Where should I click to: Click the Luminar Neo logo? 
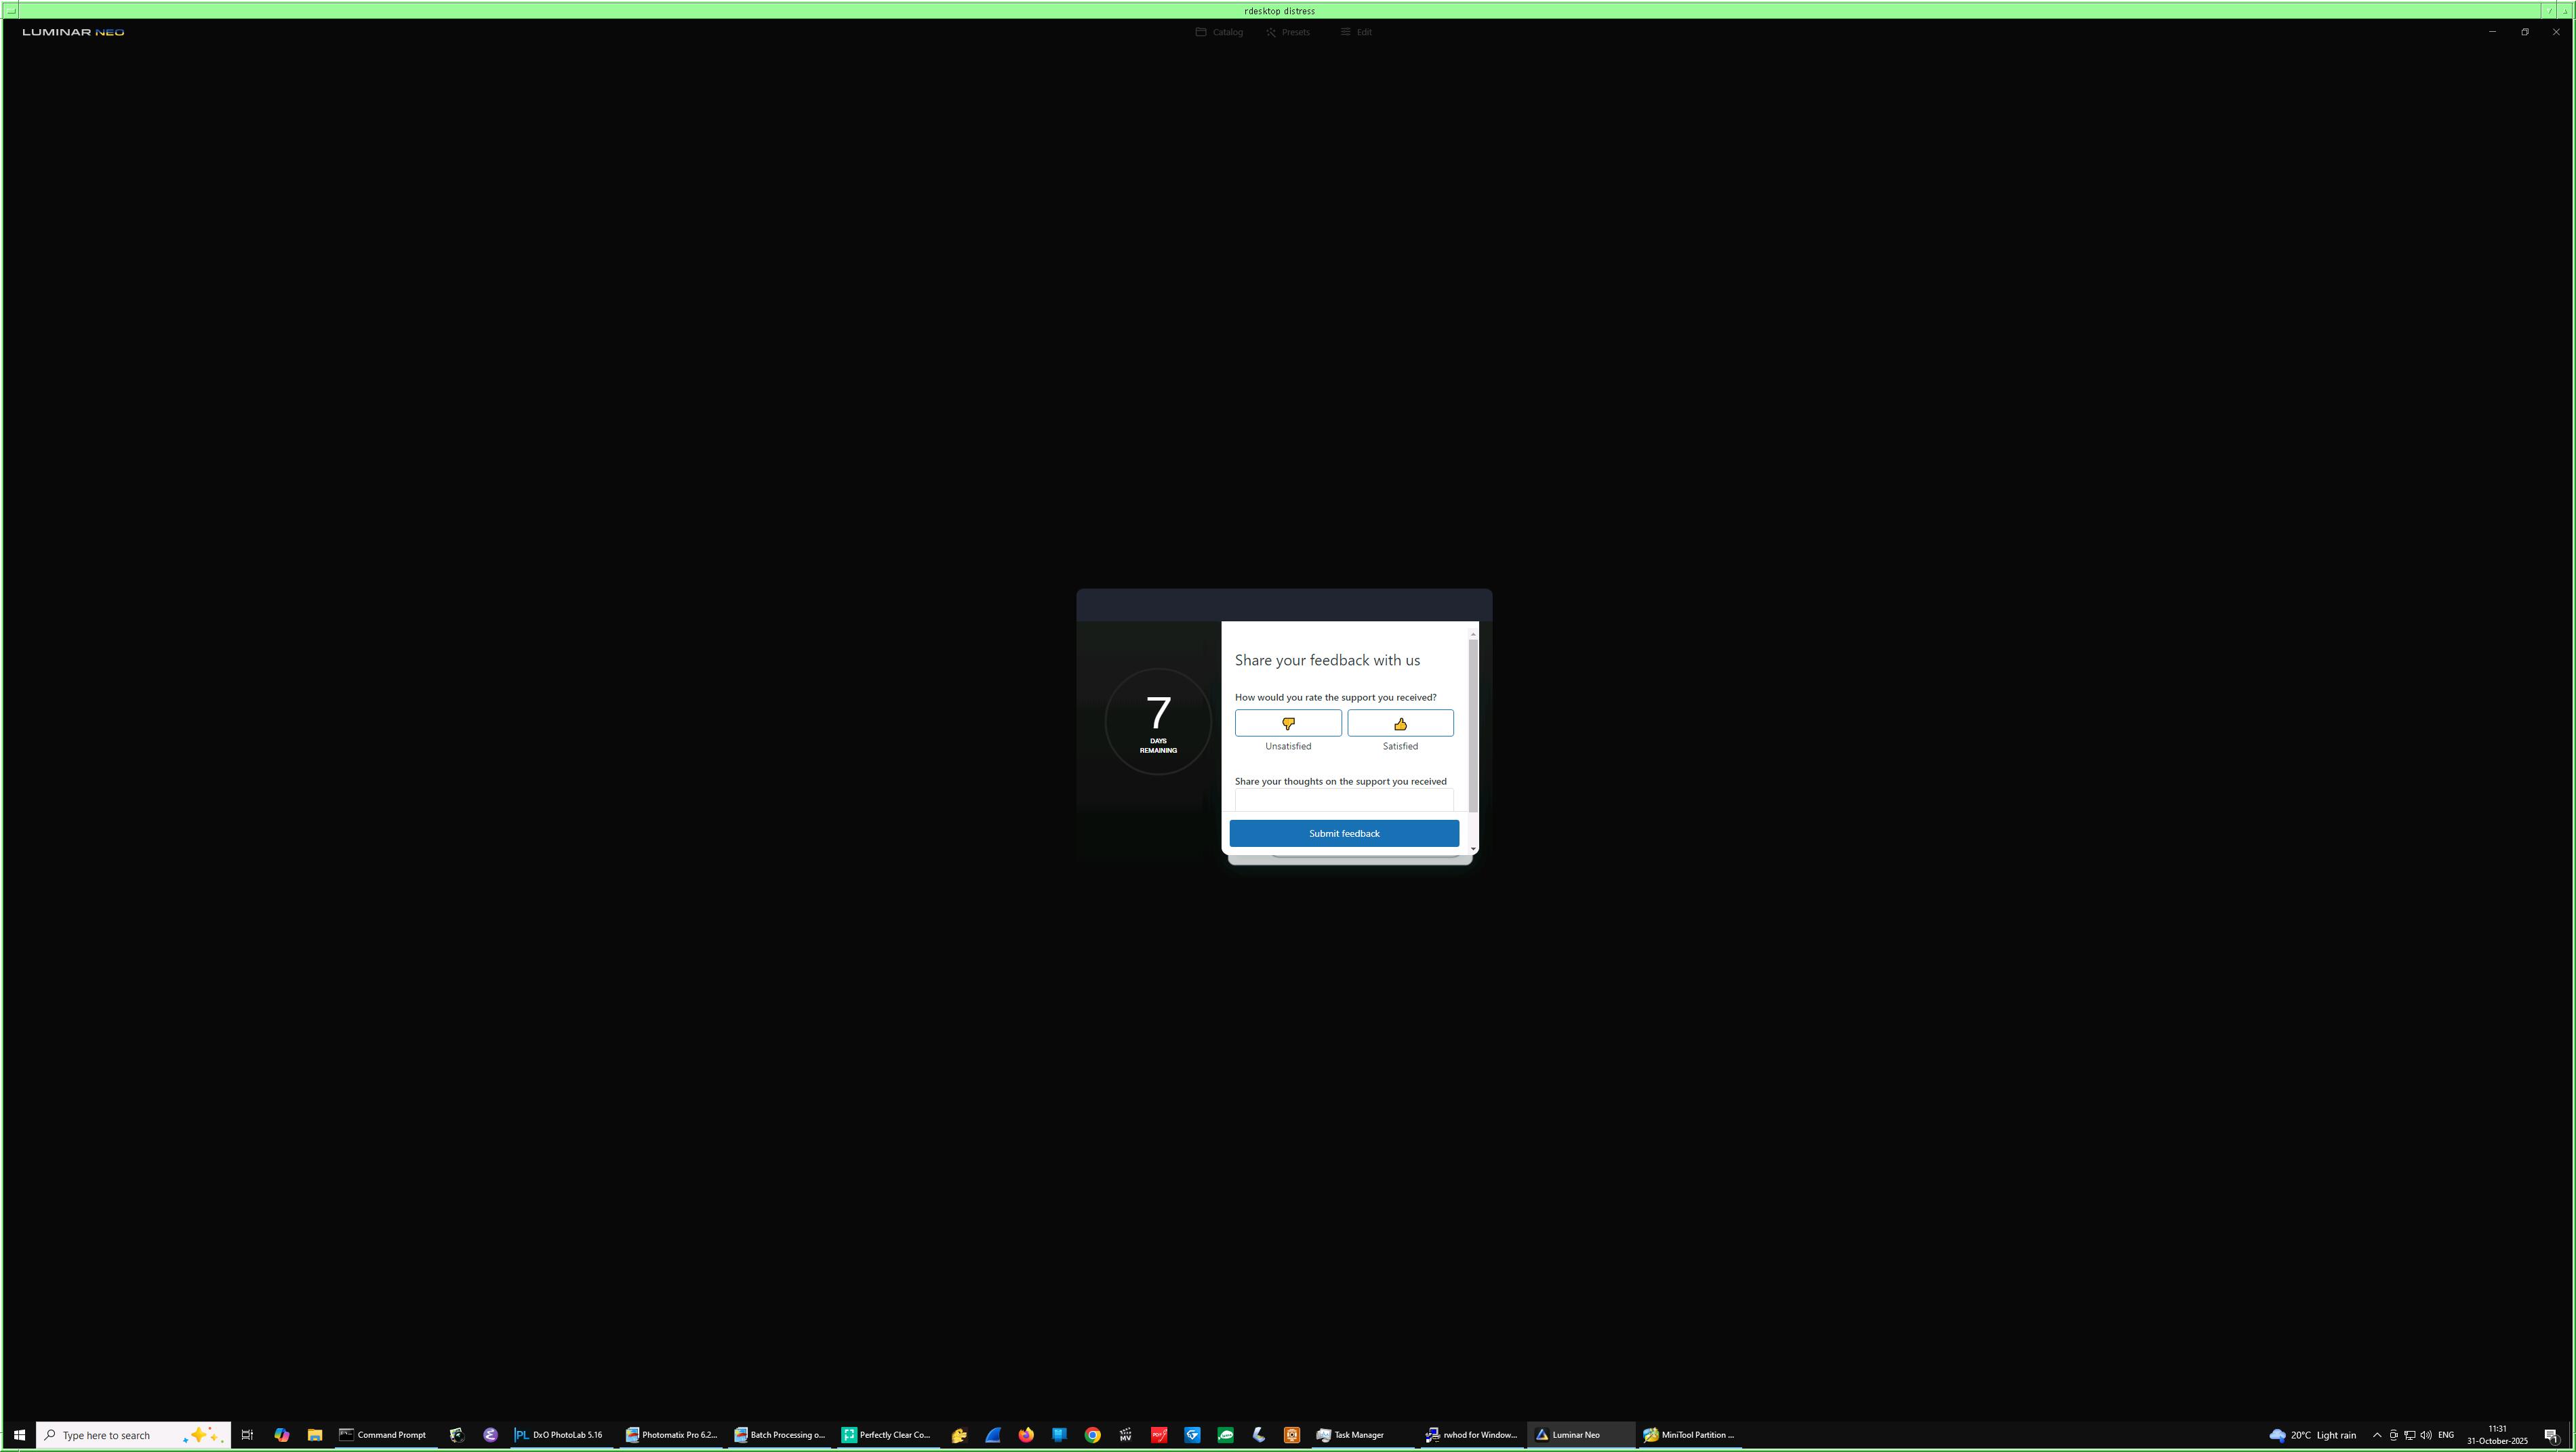click(73, 32)
